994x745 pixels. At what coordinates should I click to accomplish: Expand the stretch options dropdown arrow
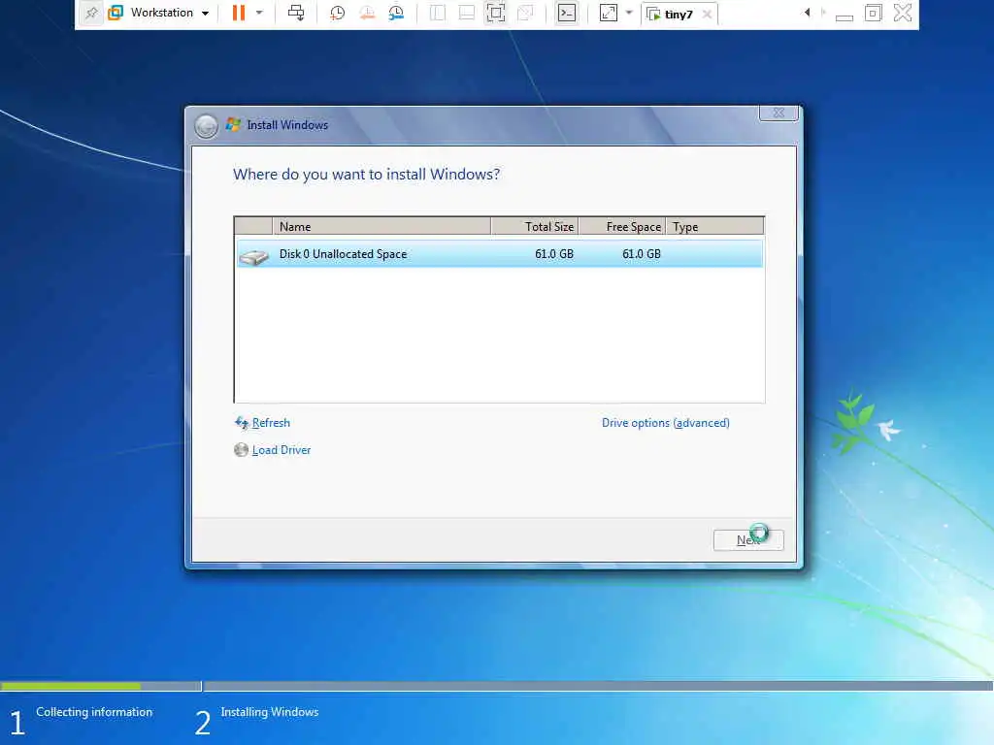[629, 13]
